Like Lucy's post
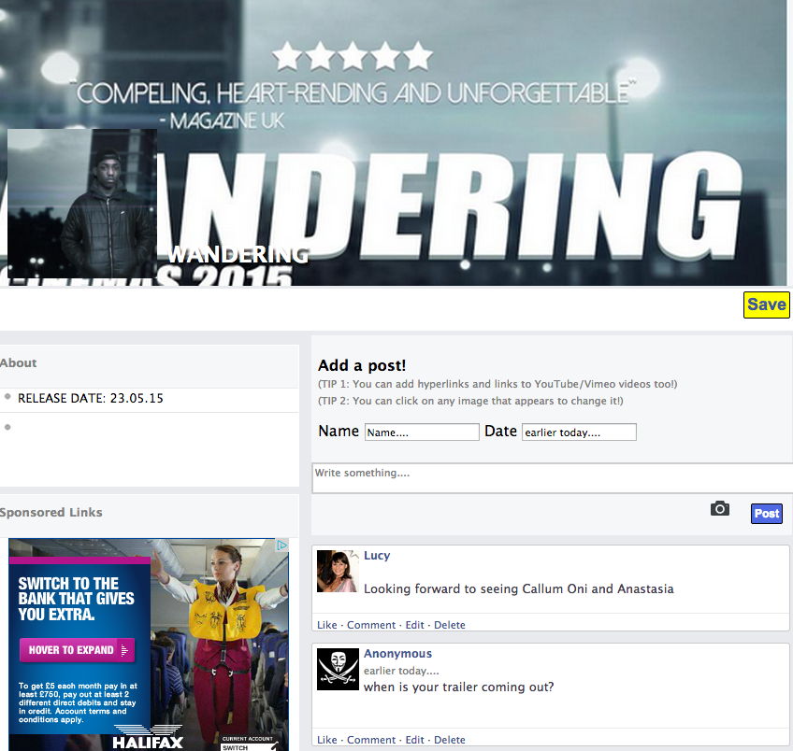793x751 pixels. 326,625
